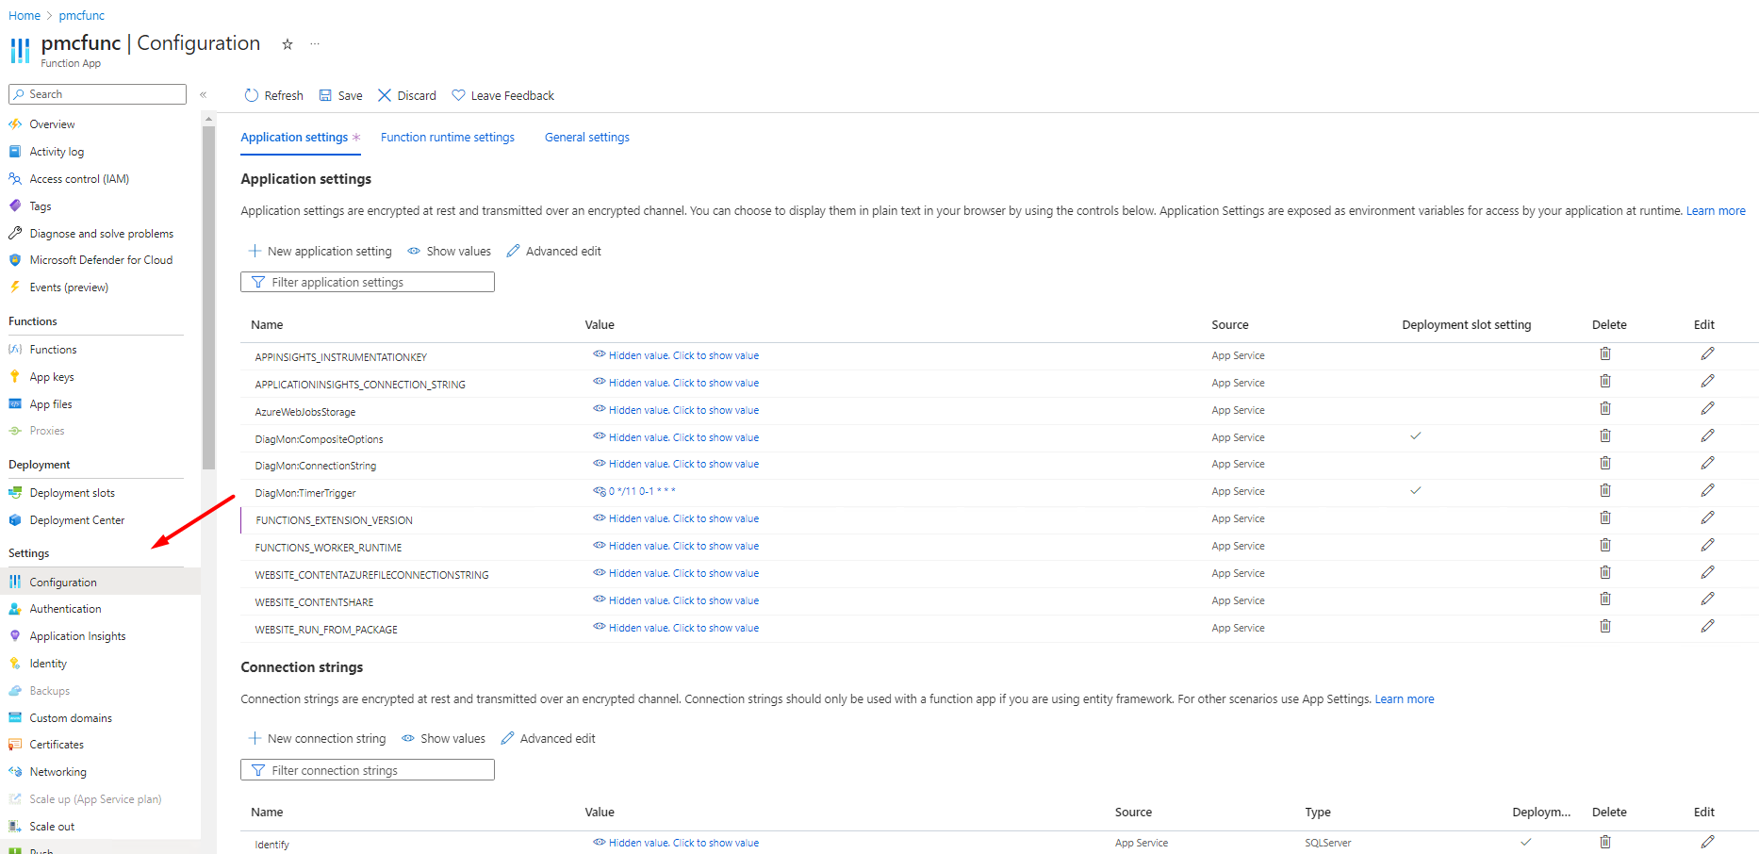Open Advanced edit for connection strings
Viewport: 1759px width, 854px height.
click(x=548, y=739)
